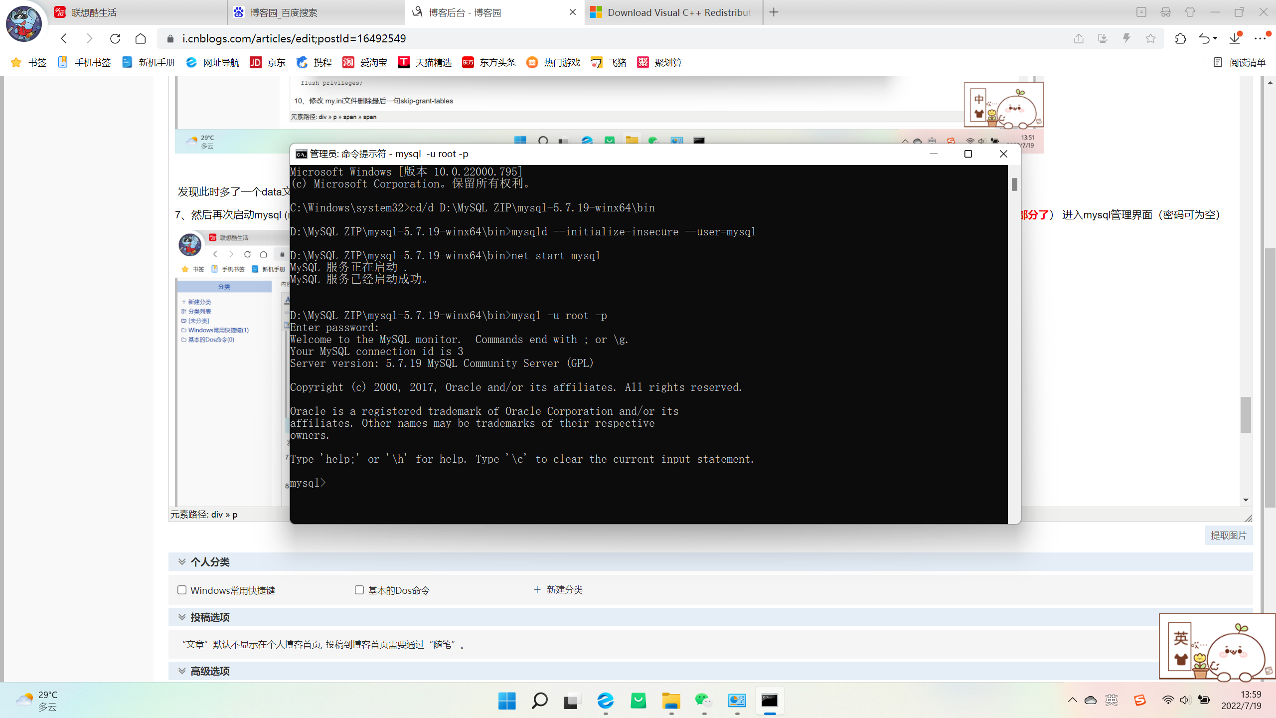Image resolution: width=1276 pixels, height=718 pixels.
Task: Open File Explorer from the taskbar
Action: (x=671, y=701)
